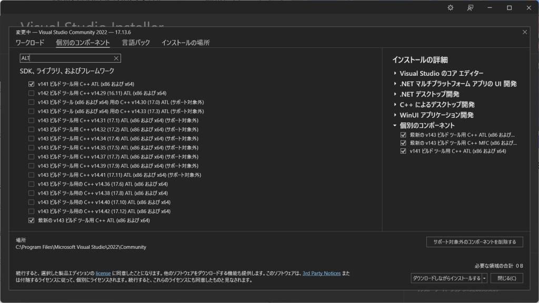Clear the ALT search field with X
This screenshot has width=539, height=303.
click(x=116, y=58)
